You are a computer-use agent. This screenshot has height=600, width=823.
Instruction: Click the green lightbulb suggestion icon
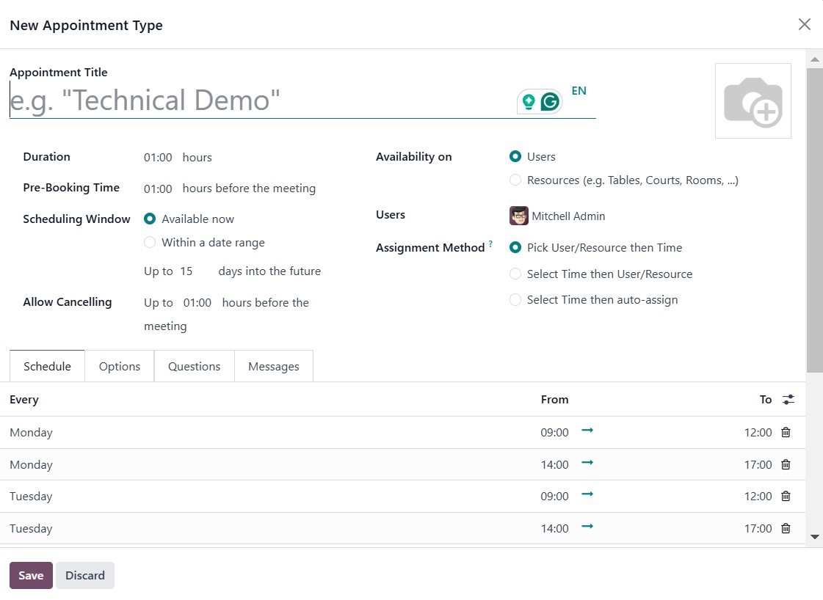[x=528, y=102]
